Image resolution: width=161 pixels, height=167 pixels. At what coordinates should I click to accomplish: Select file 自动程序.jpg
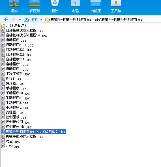point(14,40)
